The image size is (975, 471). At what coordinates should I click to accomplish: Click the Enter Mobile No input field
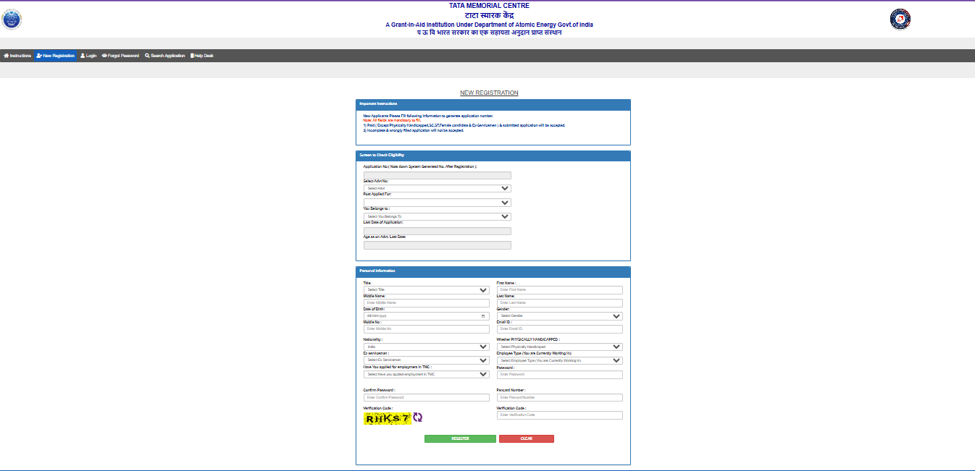(x=427, y=328)
